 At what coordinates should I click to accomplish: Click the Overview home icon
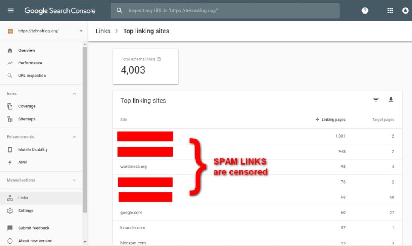(10, 50)
